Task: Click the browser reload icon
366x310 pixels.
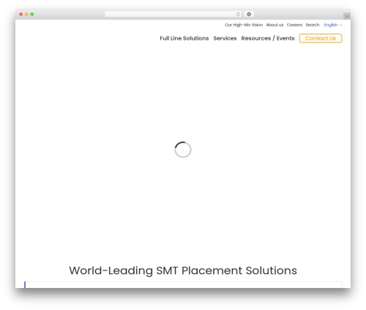Action: [238, 15]
